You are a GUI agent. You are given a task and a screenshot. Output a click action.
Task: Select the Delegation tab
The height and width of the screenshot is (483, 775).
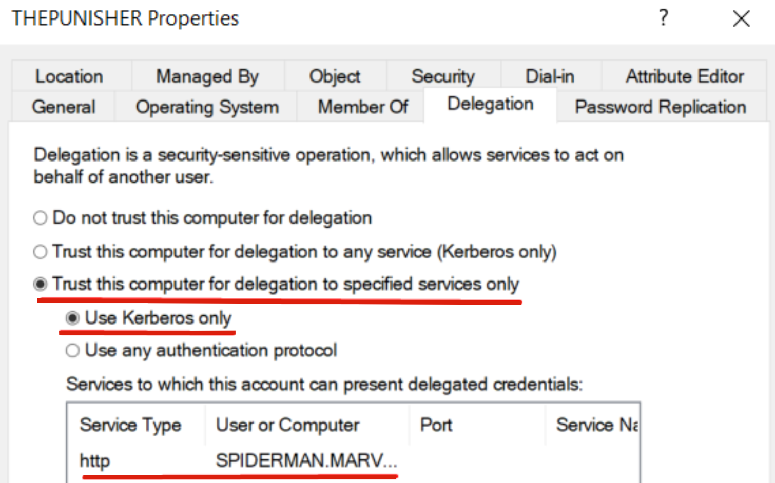click(x=490, y=104)
